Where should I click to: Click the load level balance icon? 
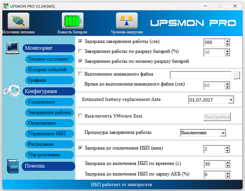tap(127, 21)
